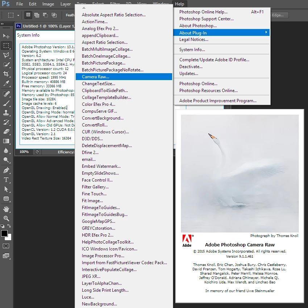Viewport: 308px width, 308px height.
Task: Choose About Photoshop in Help menu
Action: tap(221, 26)
